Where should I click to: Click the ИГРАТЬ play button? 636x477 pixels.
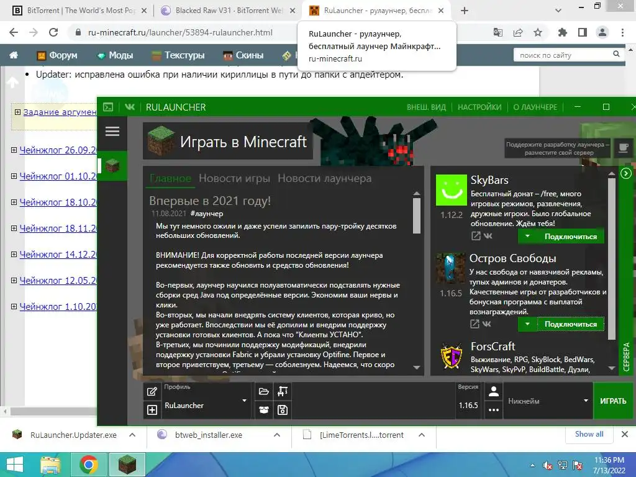tap(613, 401)
